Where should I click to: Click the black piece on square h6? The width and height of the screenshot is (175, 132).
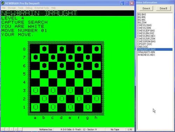coord(97,65)
